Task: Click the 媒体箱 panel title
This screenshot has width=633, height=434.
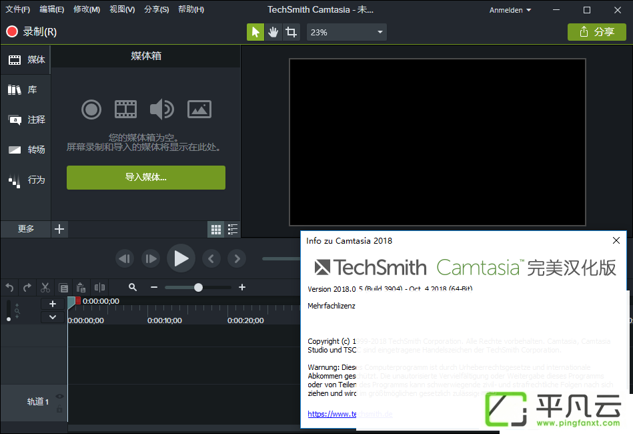Action: tap(146, 56)
